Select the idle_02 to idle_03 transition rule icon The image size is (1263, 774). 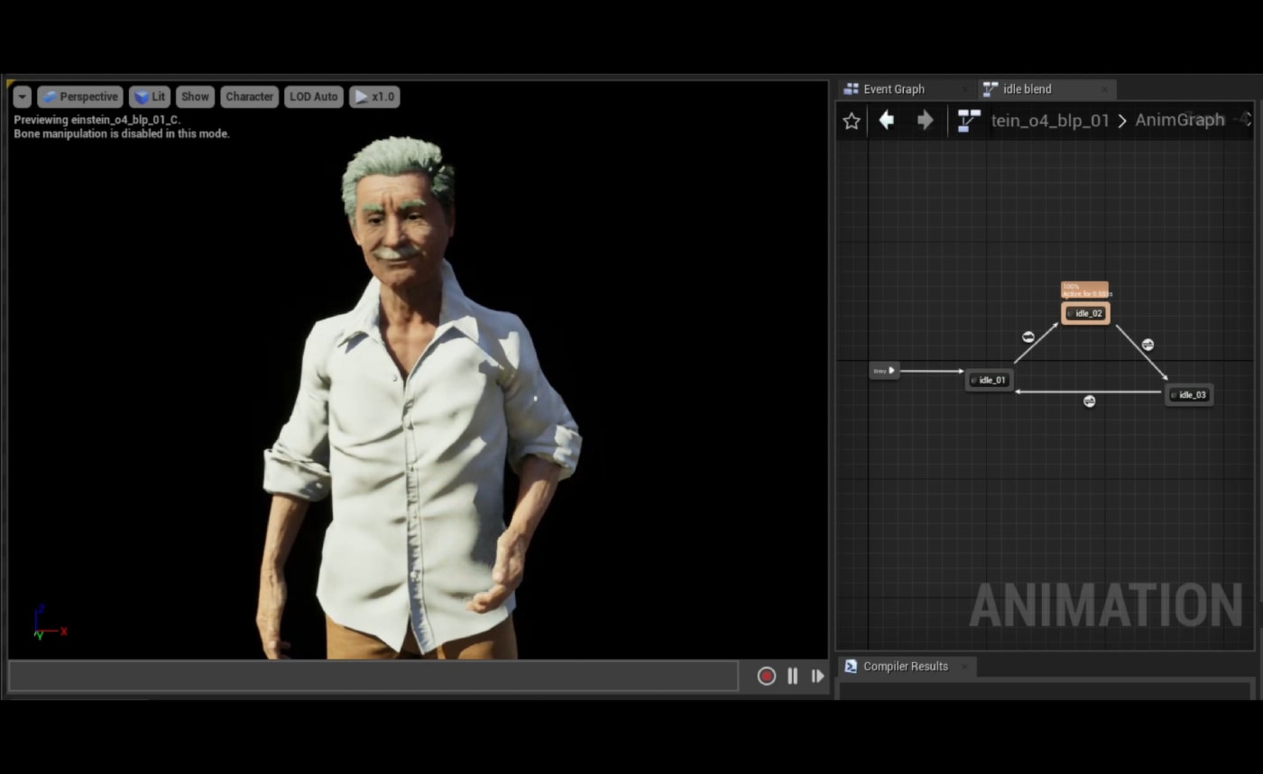click(1148, 345)
